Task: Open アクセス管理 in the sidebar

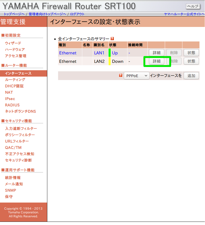Action: coord(16,56)
